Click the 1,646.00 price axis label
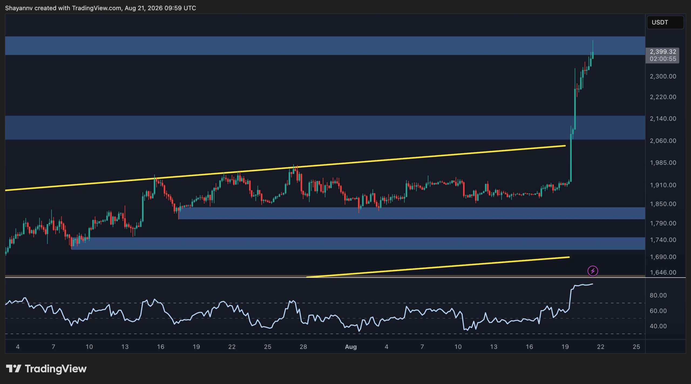Screen dimensions: 691x384 (663, 272)
